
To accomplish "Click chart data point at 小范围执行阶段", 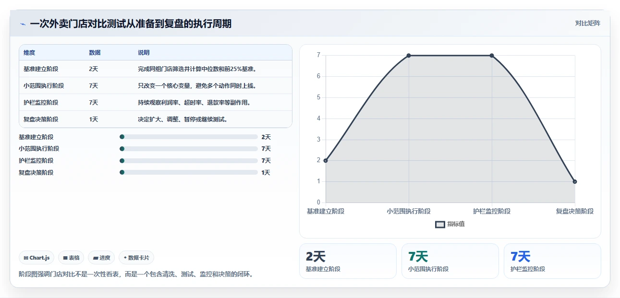I will [x=409, y=56].
